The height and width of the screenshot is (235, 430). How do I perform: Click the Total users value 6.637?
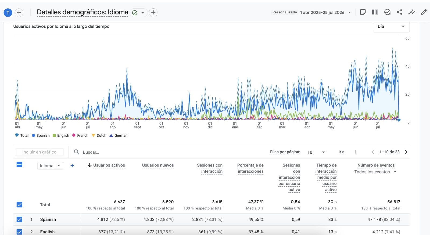(x=119, y=202)
